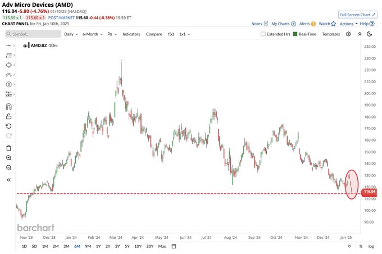This screenshot has width=382, height=254.
Task: Select the 20Y range tab
Action: click(150, 246)
